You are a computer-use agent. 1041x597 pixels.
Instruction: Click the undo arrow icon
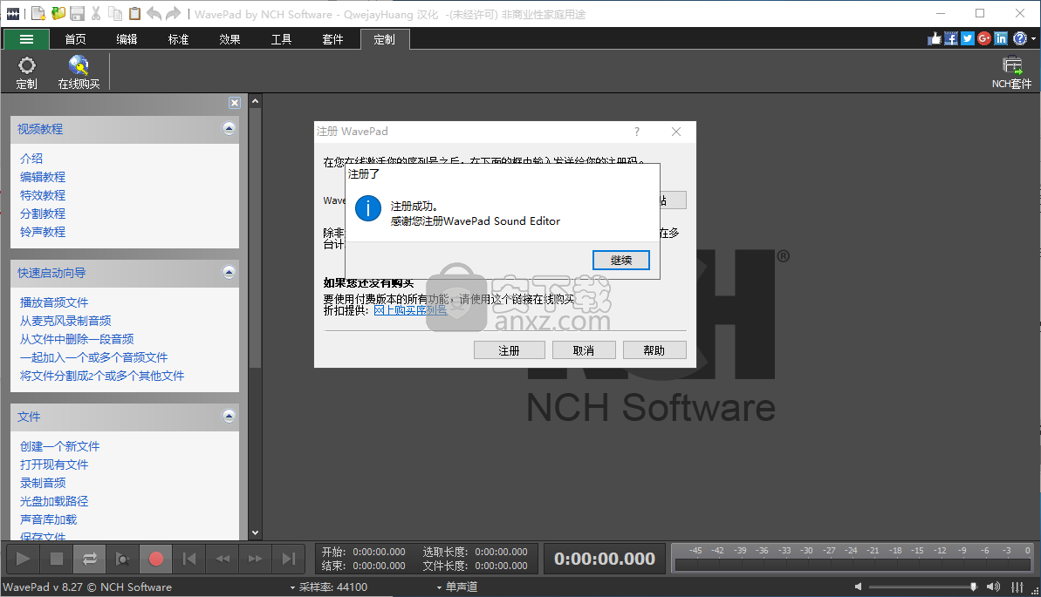(154, 13)
